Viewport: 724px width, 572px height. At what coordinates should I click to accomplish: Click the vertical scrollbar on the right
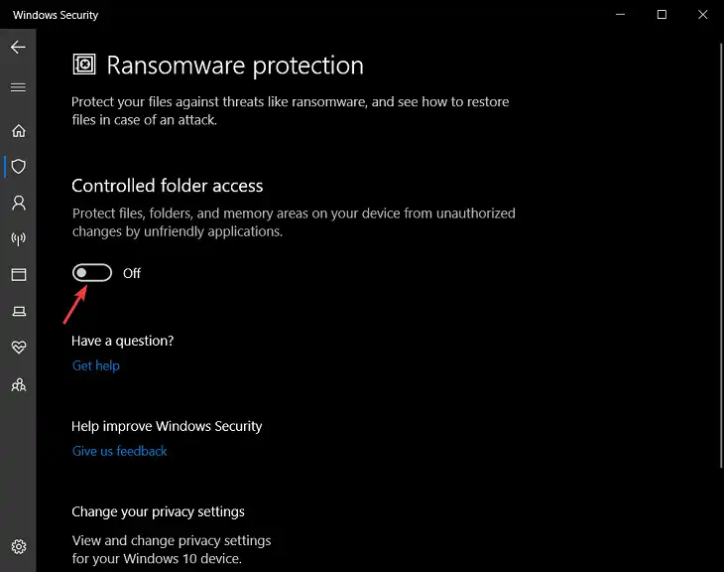[721, 256]
